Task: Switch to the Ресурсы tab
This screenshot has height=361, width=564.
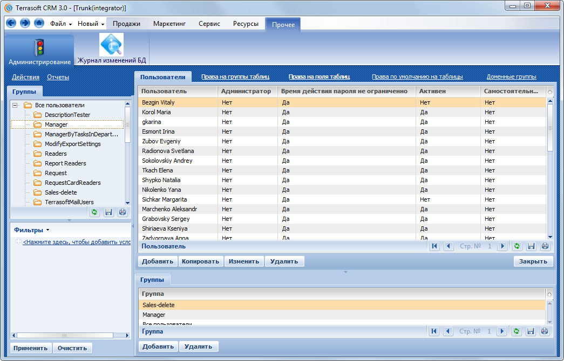Action: coord(246,24)
